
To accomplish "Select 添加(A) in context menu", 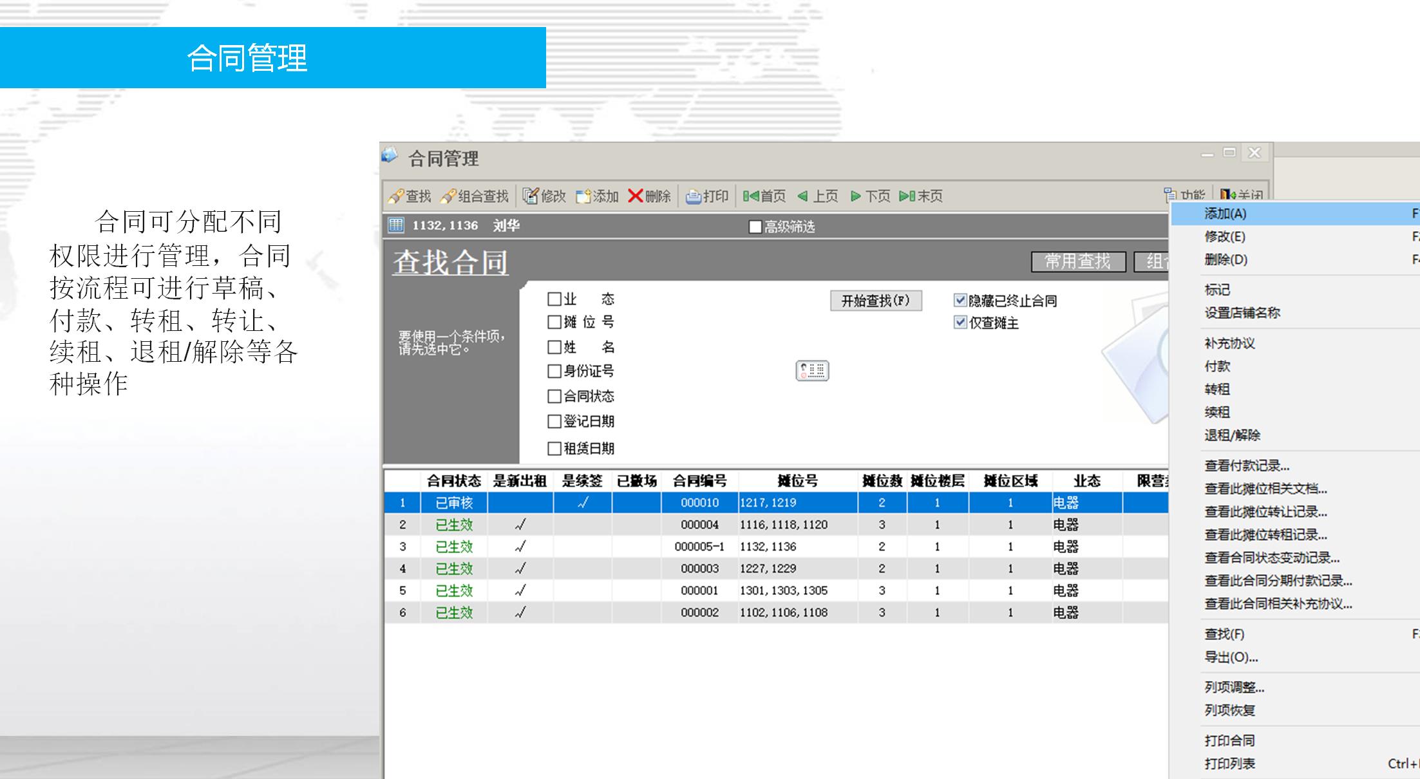I will [x=1225, y=214].
